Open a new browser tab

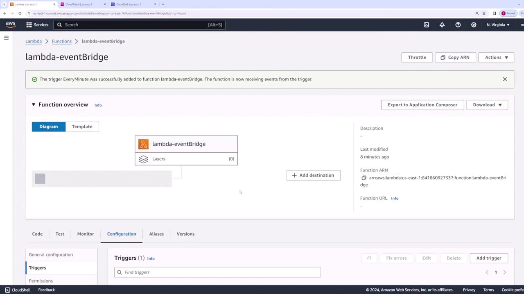coord(163,4)
